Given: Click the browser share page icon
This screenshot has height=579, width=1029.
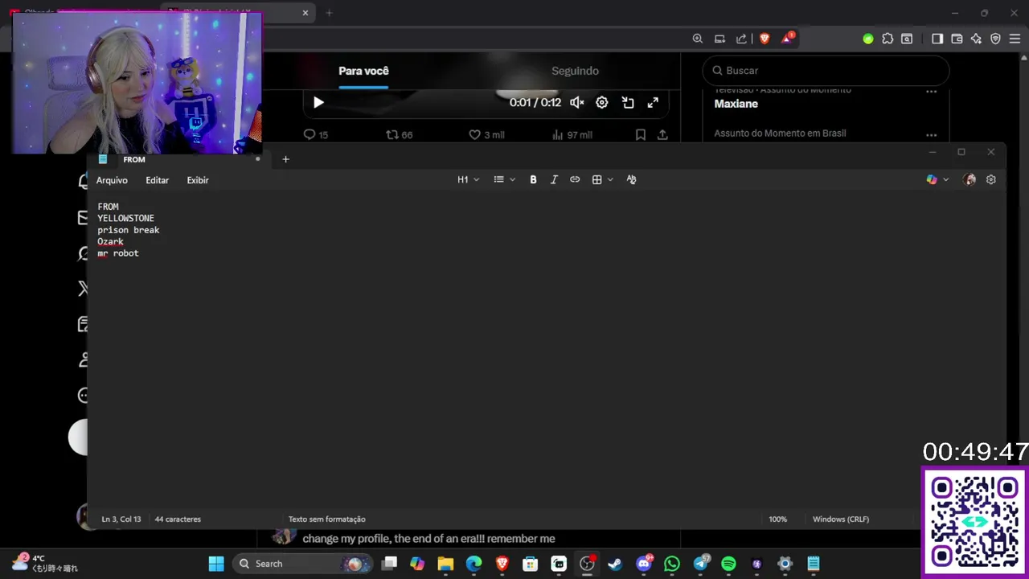Looking at the screenshot, I should [741, 39].
